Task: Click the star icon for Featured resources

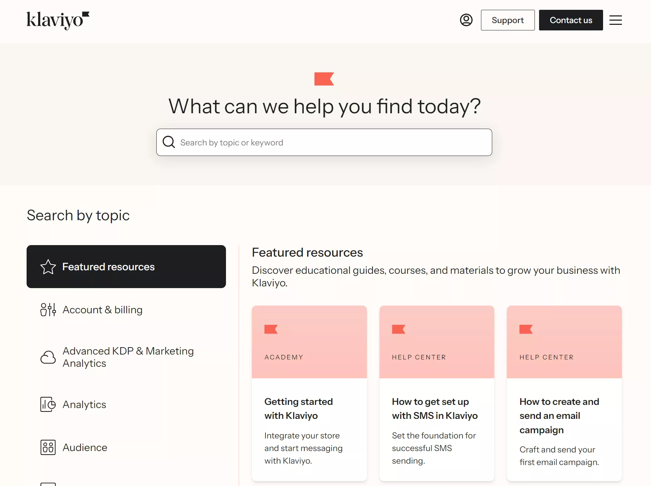Action: 48,267
